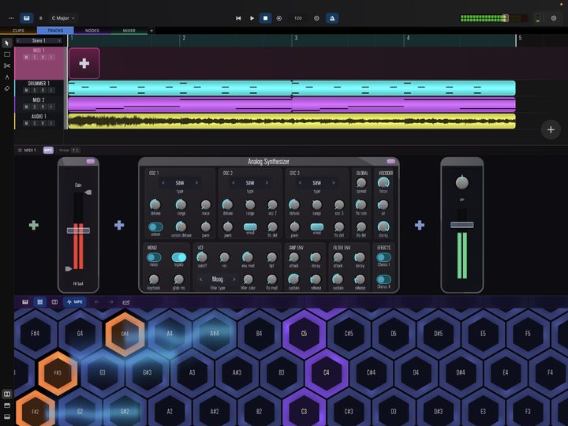Image resolution: width=568 pixels, height=426 pixels.
Task: Open the C Major key dropdown
Action: (63, 18)
